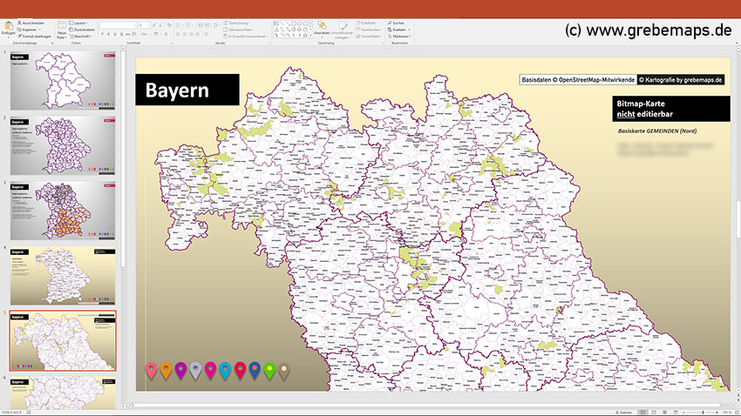741x416 pixels.
Task: Click Zurücksetzen to reset slide
Action: point(82,29)
